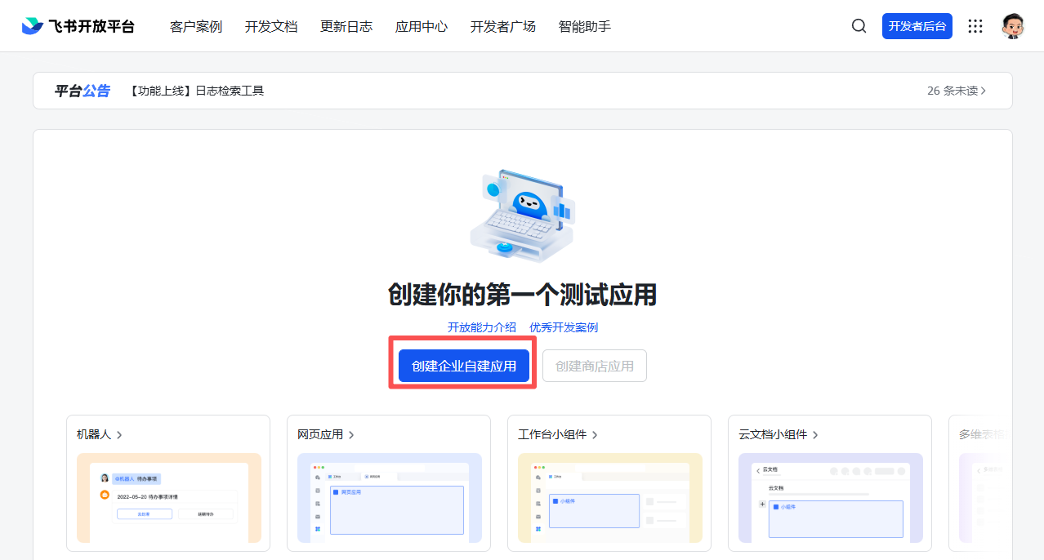
Task: Click the 创建商店应用 button
Action: pos(595,365)
